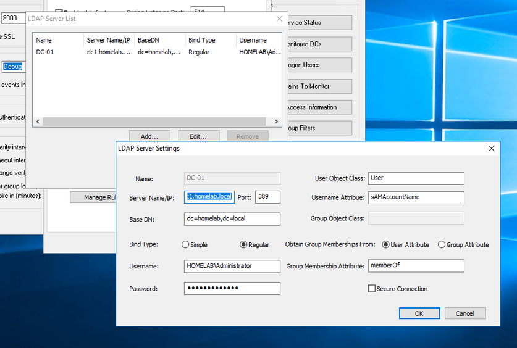This screenshot has width=517, height=348.
Task: Cancel the LDAP Server Settings dialog
Action: click(464, 313)
